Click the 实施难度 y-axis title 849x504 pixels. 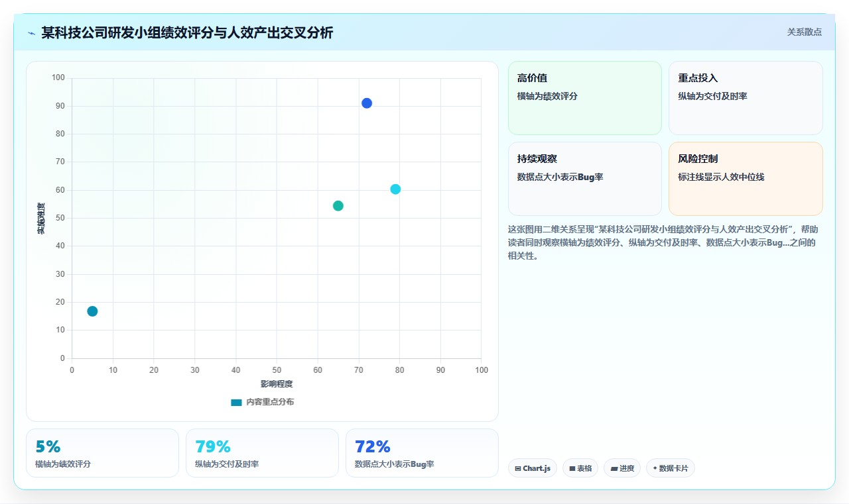41,219
